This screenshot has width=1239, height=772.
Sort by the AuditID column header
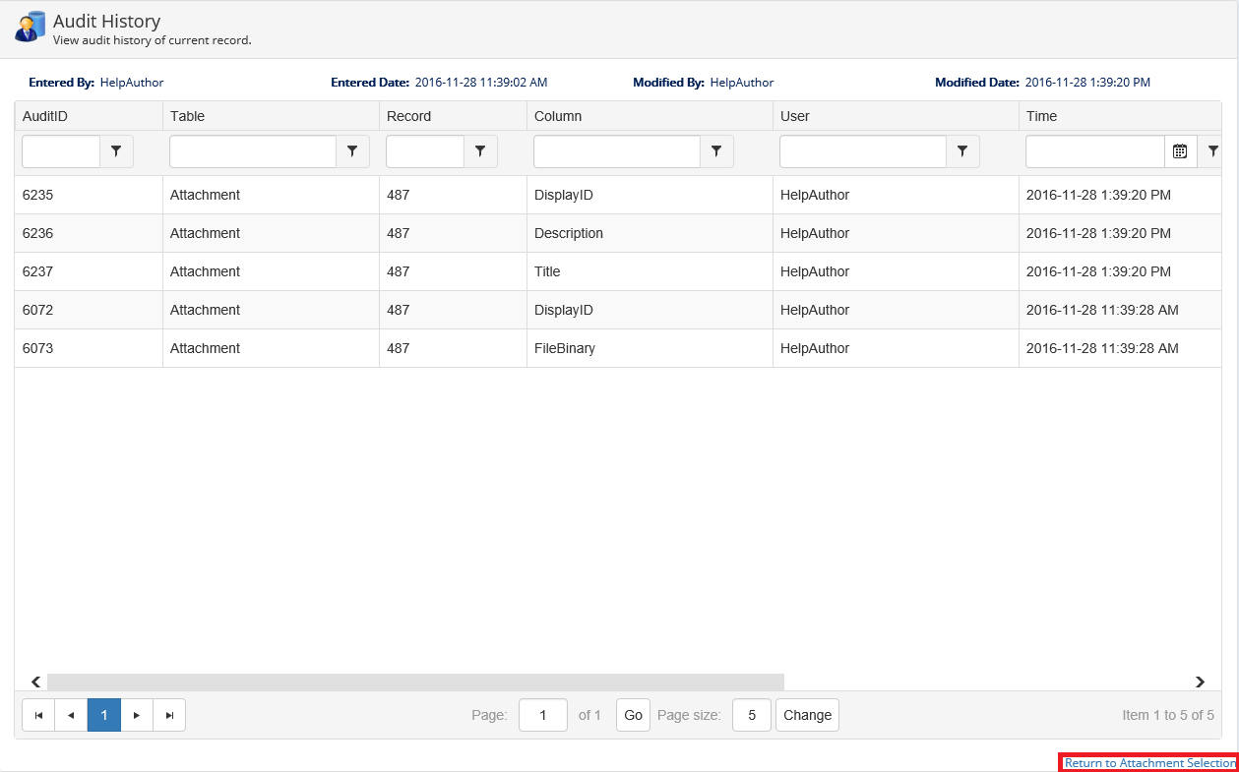coord(45,116)
